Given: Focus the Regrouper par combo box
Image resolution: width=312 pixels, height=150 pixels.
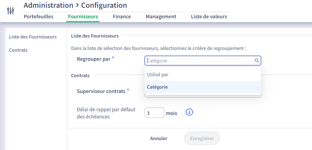Looking at the screenshot, I should tap(203, 61).
